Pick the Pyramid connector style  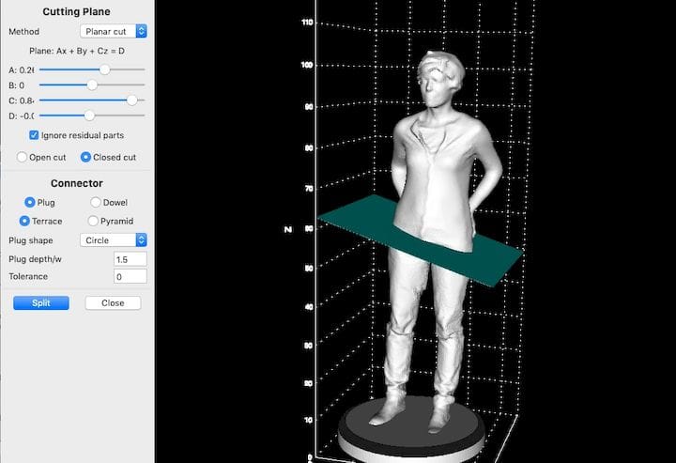93,221
